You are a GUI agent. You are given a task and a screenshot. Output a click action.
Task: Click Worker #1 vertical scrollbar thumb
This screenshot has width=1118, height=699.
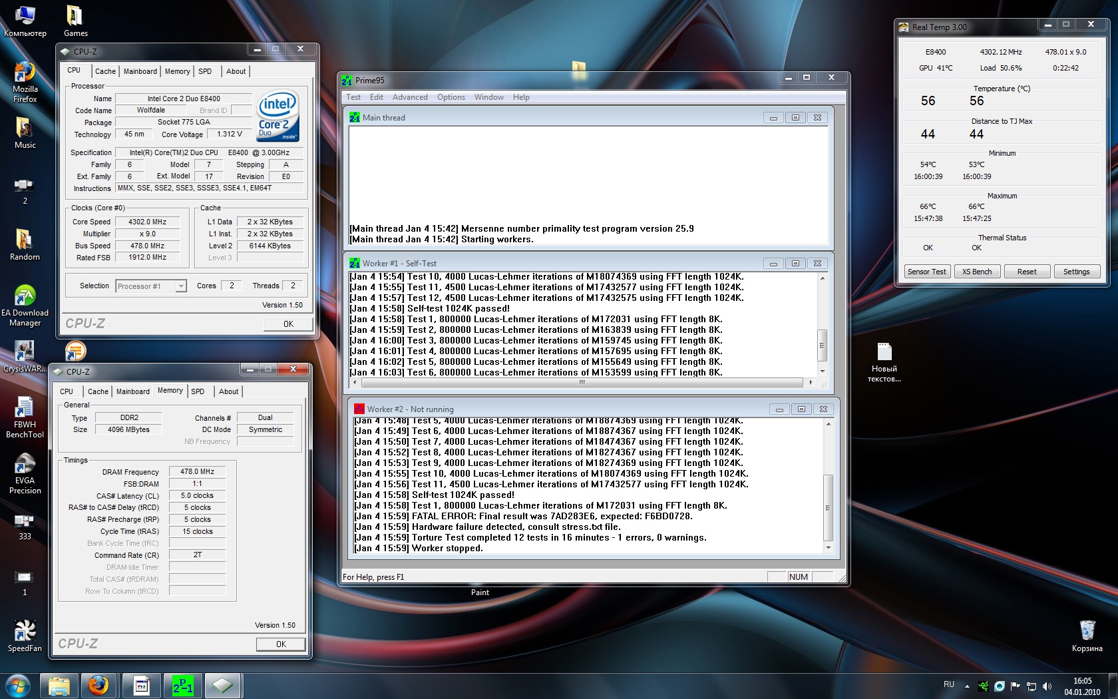(822, 346)
